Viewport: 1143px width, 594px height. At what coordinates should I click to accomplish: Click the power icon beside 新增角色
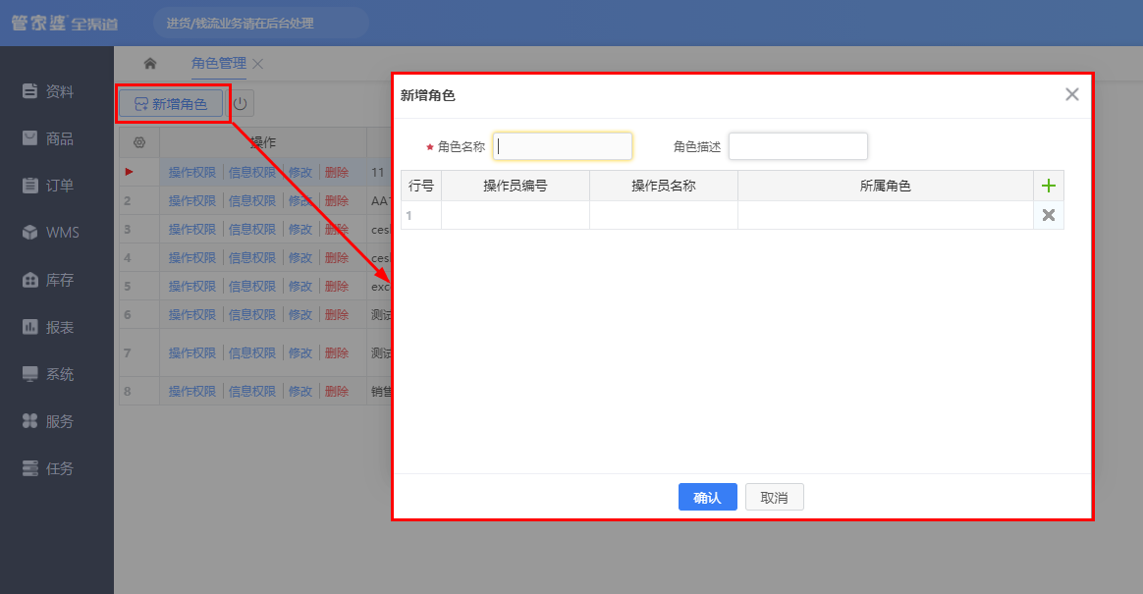(x=240, y=104)
